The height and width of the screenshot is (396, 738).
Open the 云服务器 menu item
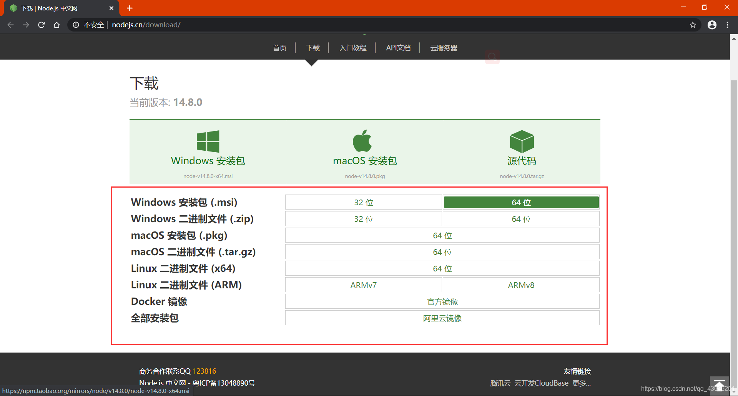tap(444, 48)
